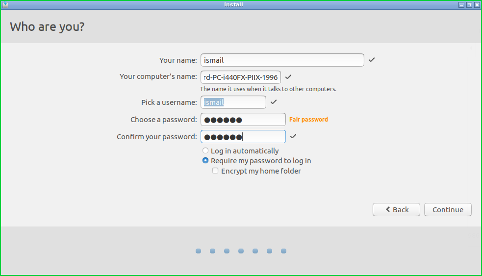Click the checkmark beside username field
482x276 pixels.
coord(274,102)
